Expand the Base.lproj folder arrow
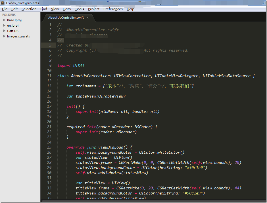Image resolution: width=267 pixels, height=203 pixels. 4,20
